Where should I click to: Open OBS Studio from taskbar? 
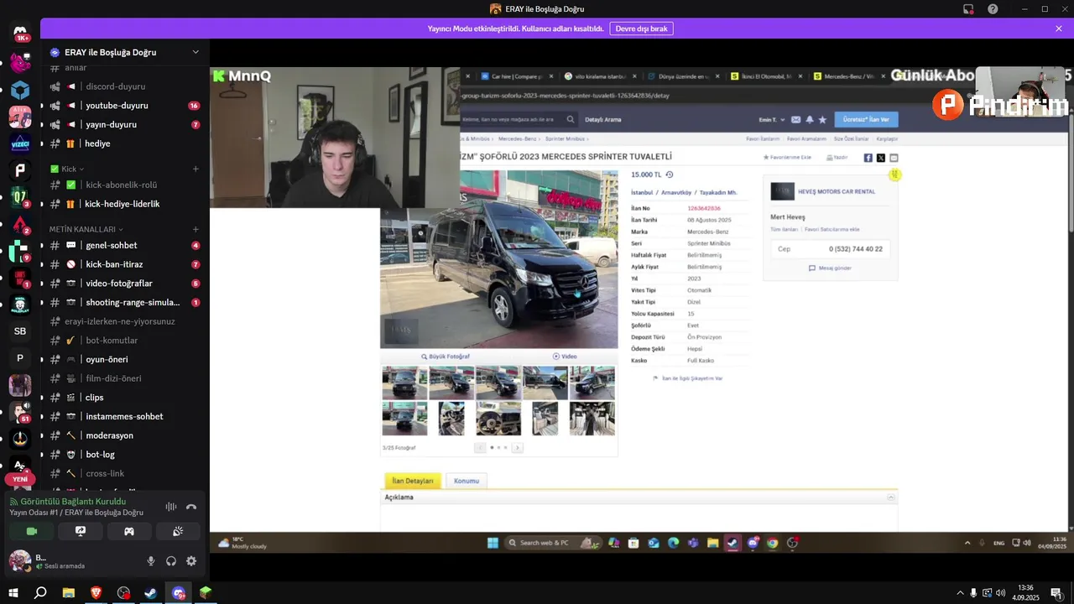pos(124,593)
